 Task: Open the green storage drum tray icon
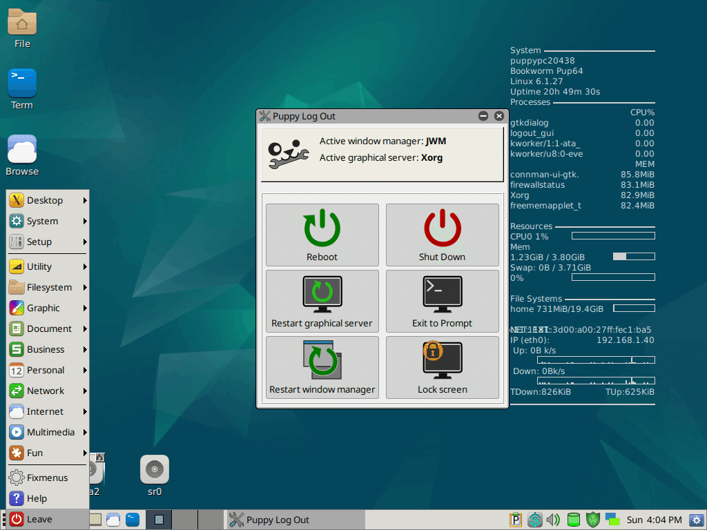point(574,520)
